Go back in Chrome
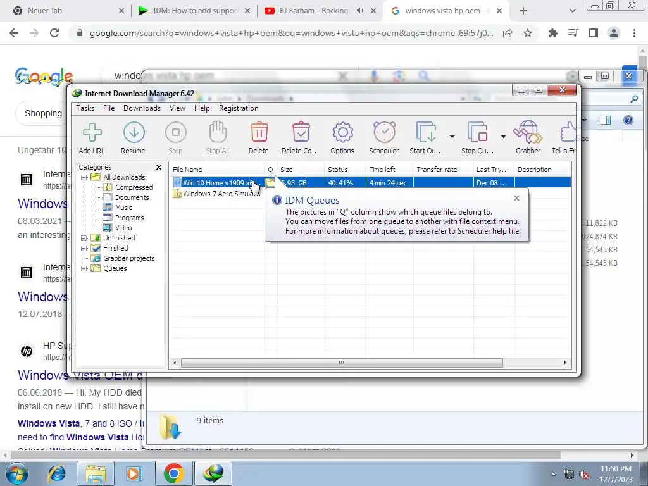648x486 pixels. 14,34
